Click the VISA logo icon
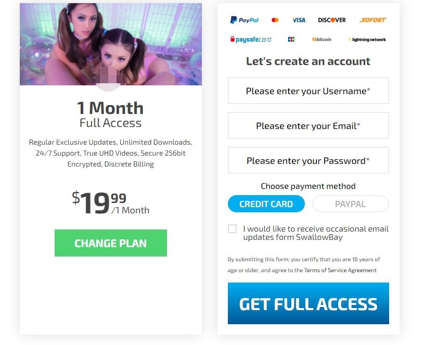 [x=299, y=20]
